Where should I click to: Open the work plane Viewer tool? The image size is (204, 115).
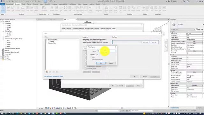coord(164,9)
